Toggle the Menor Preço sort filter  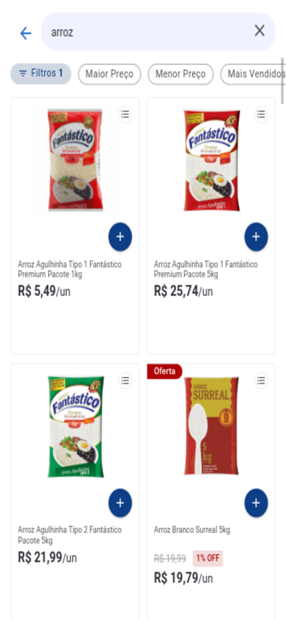click(x=180, y=74)
